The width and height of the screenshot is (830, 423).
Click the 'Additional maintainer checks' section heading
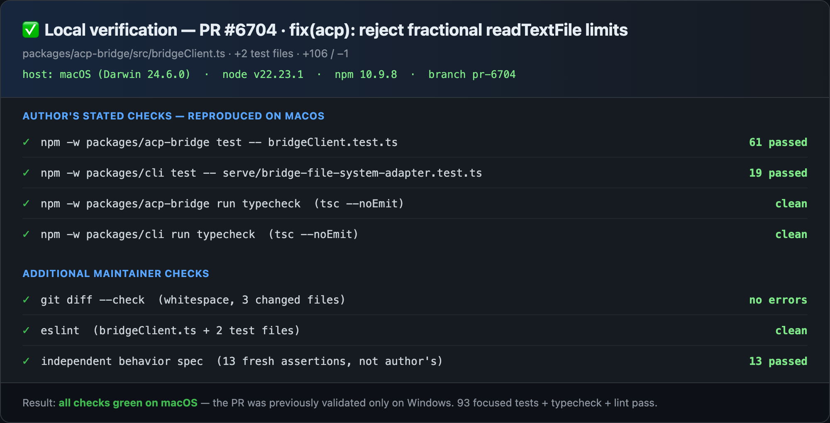(116, 274)
